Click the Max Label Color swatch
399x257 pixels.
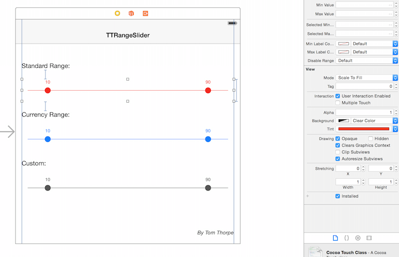pyautogui.click(x=343, y=52)
